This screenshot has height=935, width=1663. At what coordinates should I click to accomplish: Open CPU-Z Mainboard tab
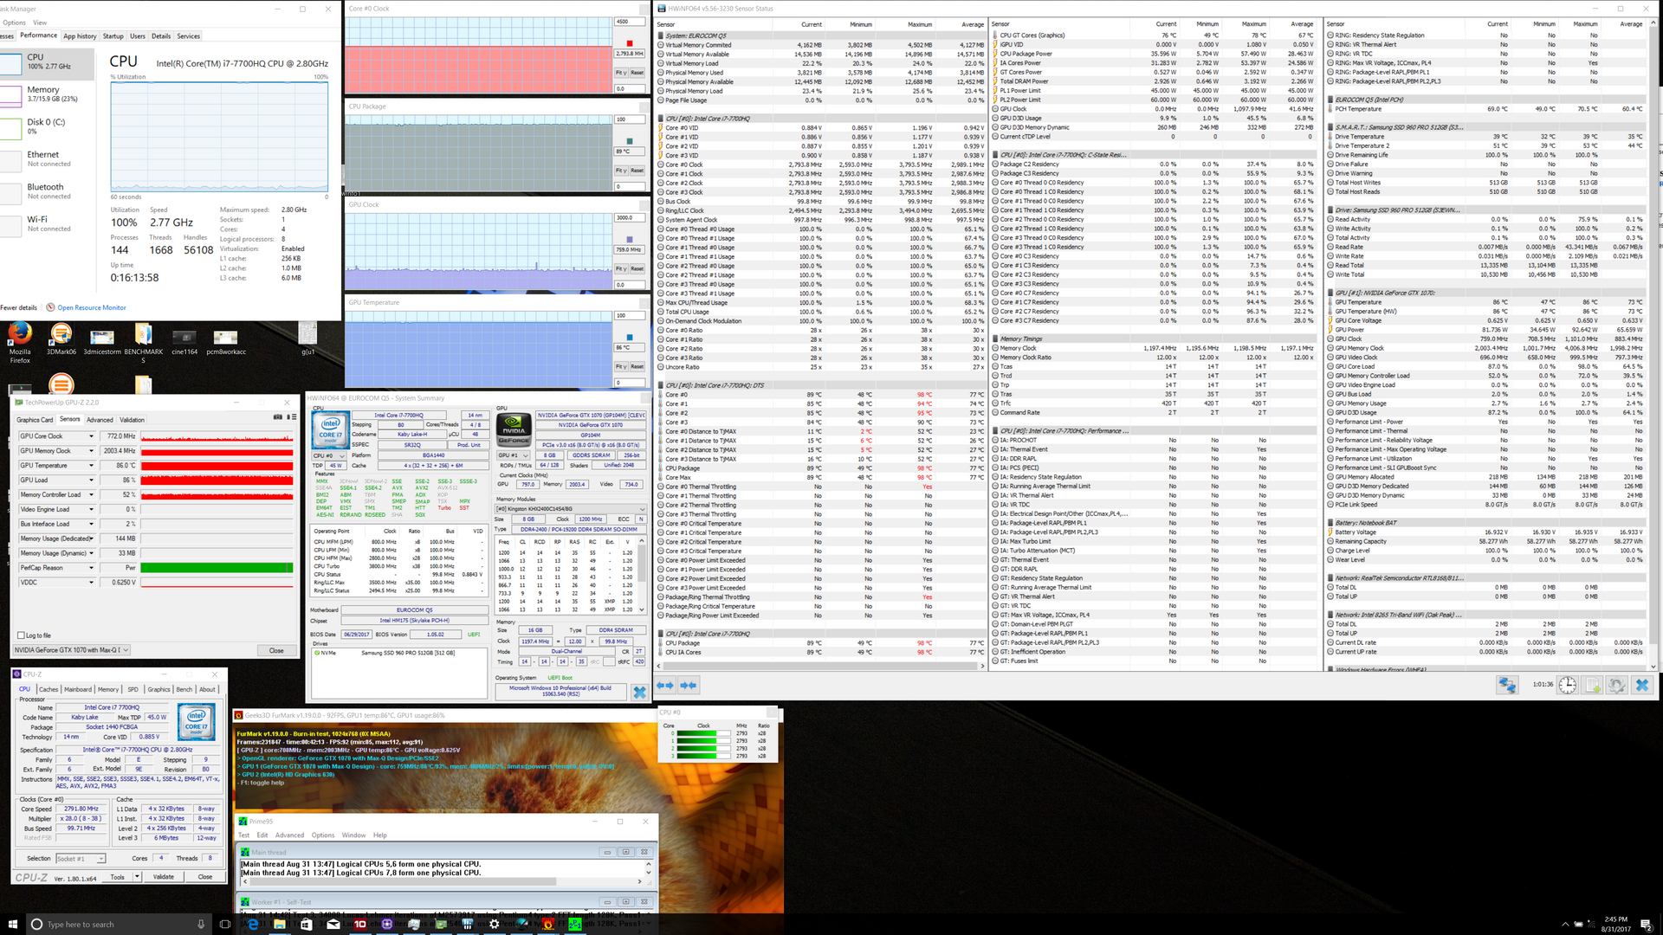click(78, 690)
